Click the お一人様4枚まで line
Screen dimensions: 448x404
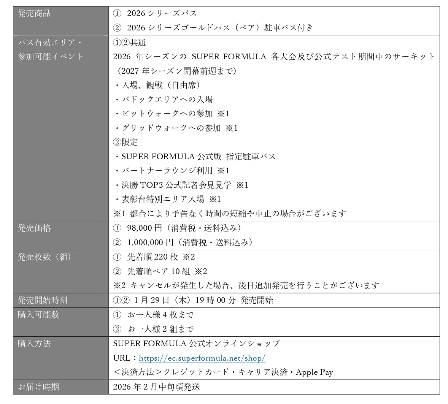point(153,315)
